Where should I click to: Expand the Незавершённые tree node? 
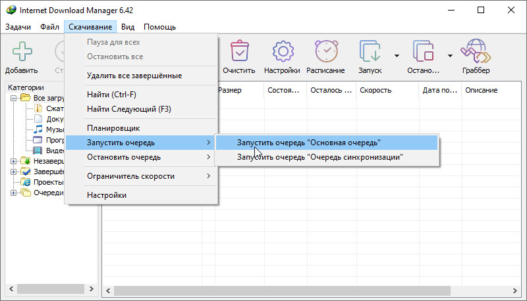14,161
